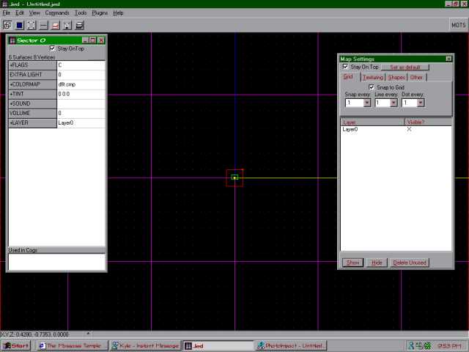Switch to the Other tab
This screenshot has width=469, height=352.
click(x=416, y=77)
